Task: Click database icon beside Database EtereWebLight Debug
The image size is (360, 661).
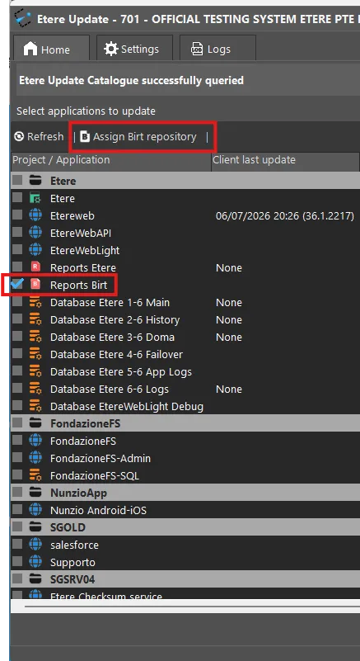Action: click(35, 406)
